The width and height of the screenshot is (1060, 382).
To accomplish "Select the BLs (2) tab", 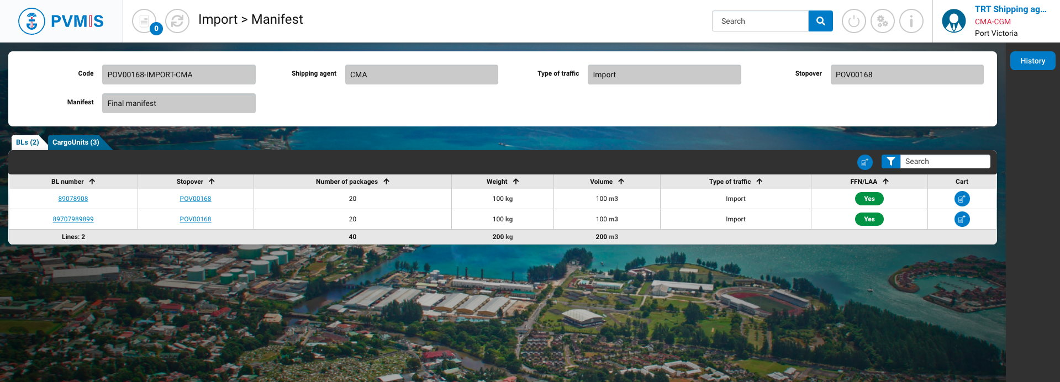I will pyautogui.click(x=27, y=142).
